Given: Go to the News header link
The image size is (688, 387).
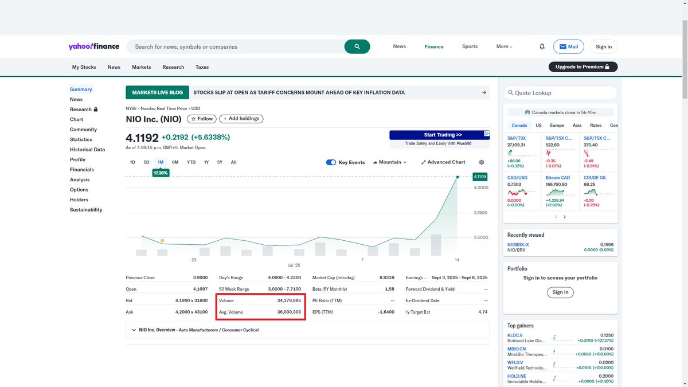Looking at the screenshot, I should 400,46.
